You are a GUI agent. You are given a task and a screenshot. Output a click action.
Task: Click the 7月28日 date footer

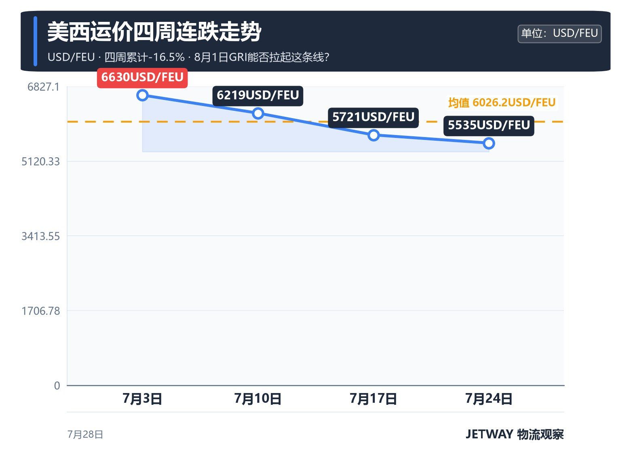point(85,435)
